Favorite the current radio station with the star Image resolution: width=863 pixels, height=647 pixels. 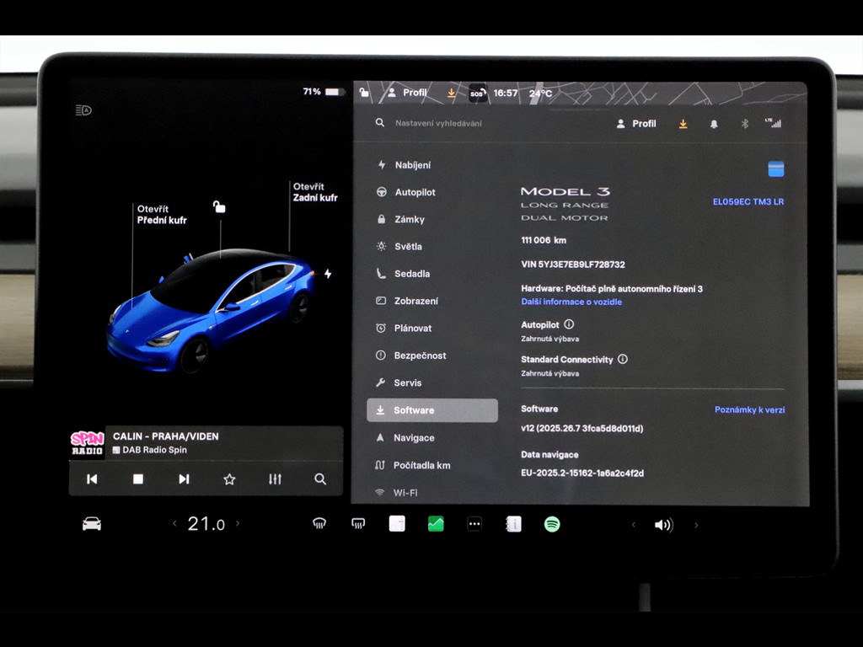click(x=229, y=479)
